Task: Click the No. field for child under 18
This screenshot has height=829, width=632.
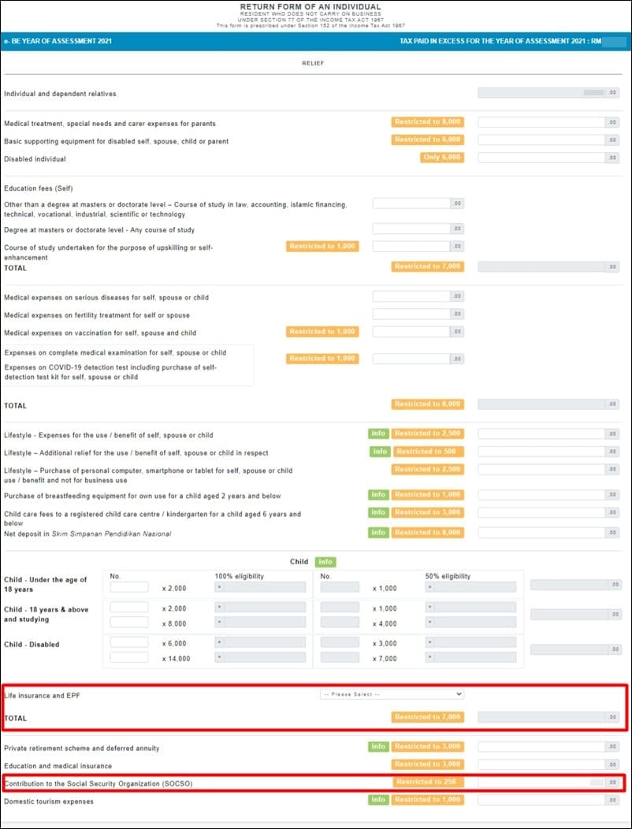Action: pyautogui.click(x=129, y=587)
